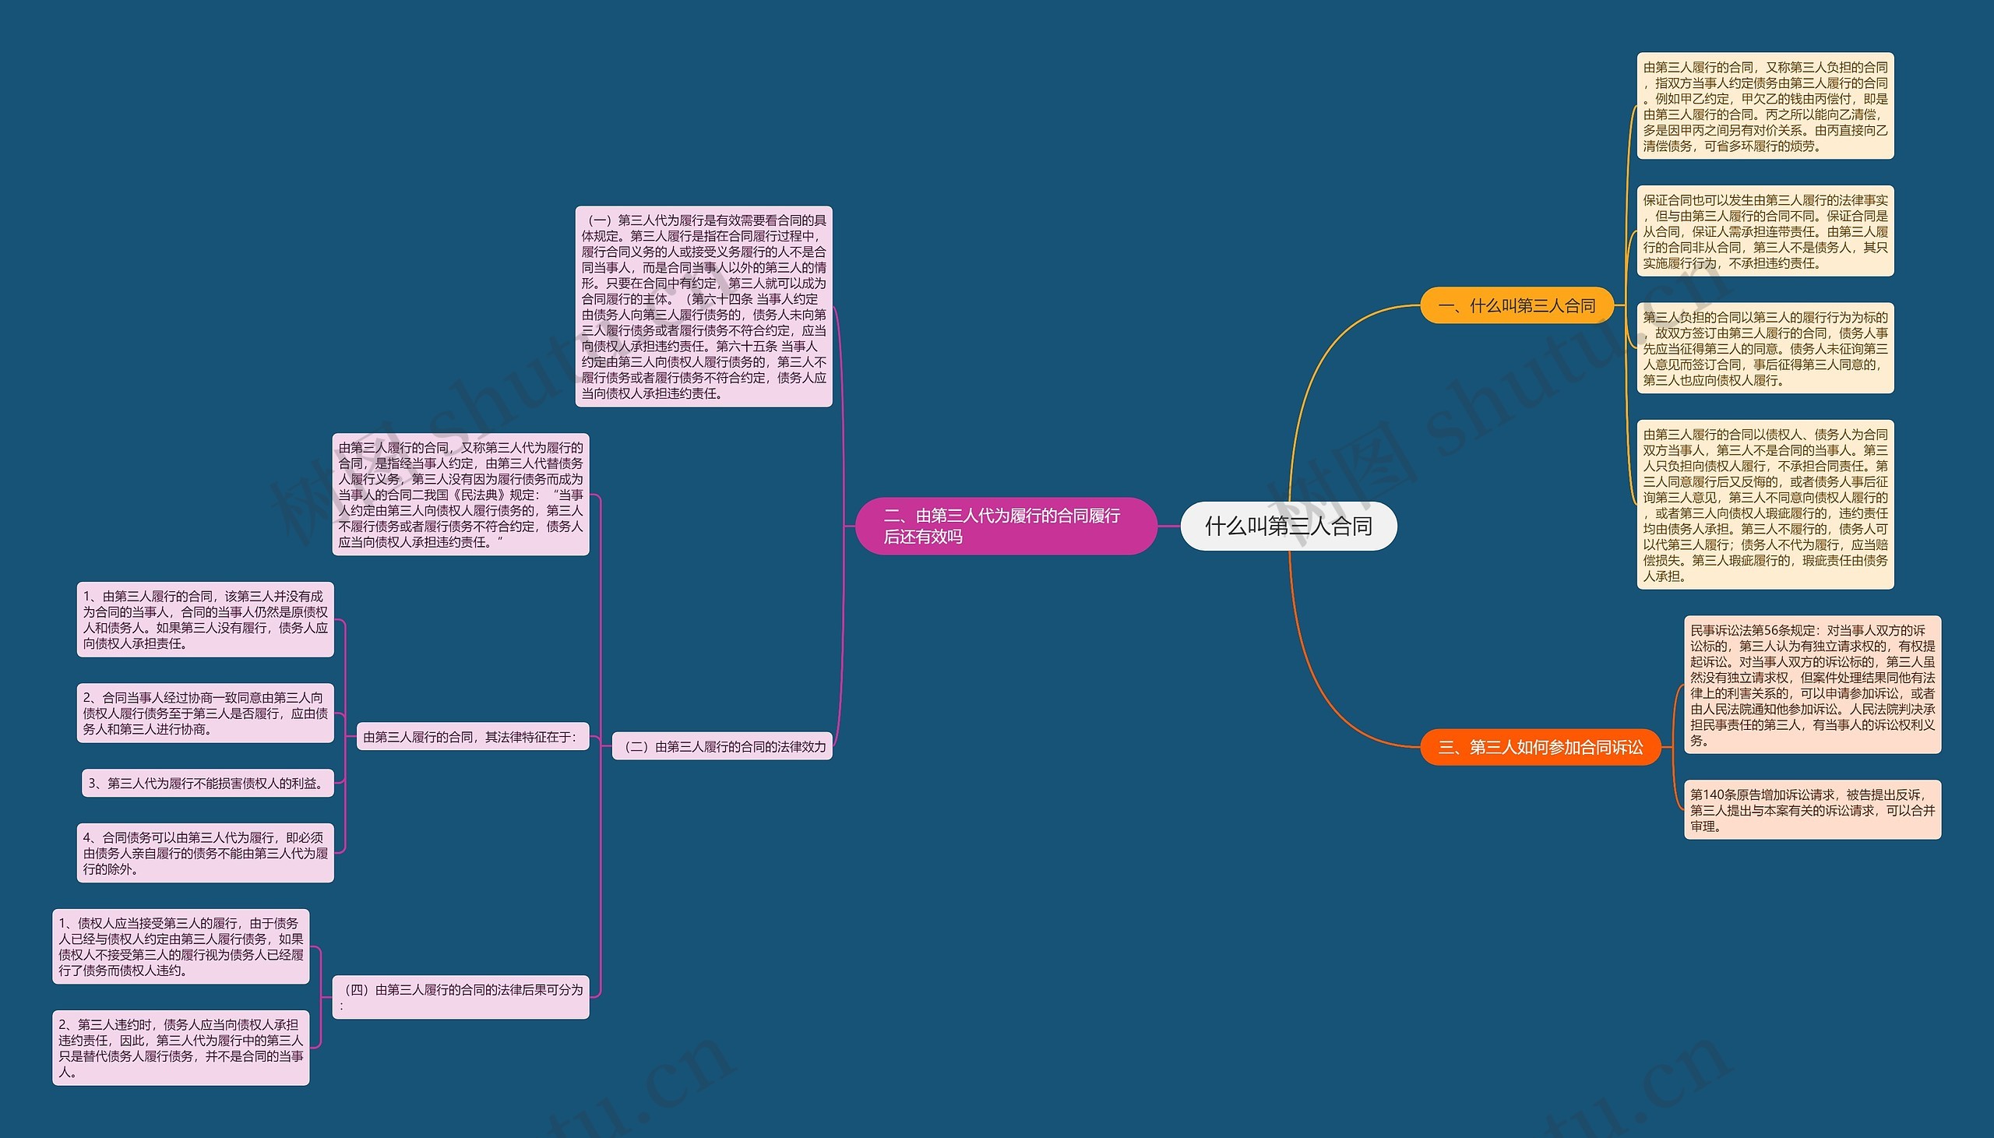Select the magenta node 二、由第三人代为履行的合同履行后还有效吗
Screen dimensions: 1994x1138
(1005, 526)
